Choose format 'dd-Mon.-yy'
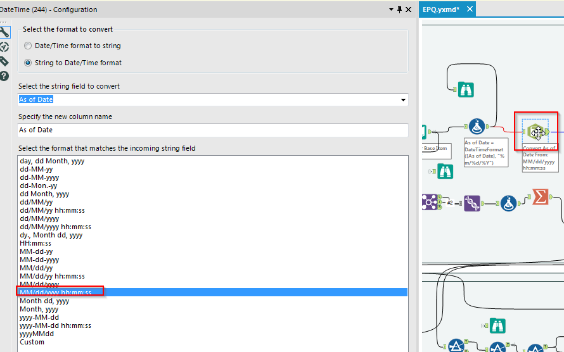This screenshot has height=352, width=564. click(x=39, y=185)
